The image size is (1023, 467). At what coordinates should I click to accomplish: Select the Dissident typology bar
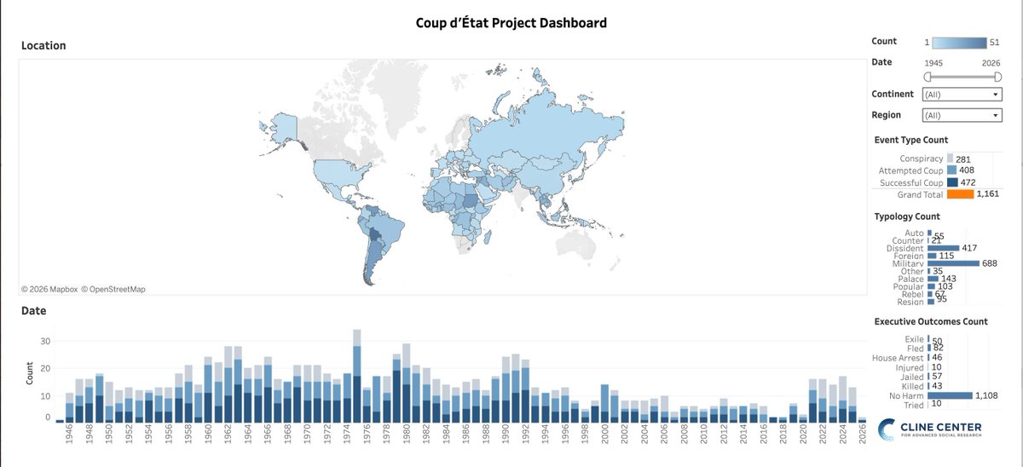(x=944, y=248)
